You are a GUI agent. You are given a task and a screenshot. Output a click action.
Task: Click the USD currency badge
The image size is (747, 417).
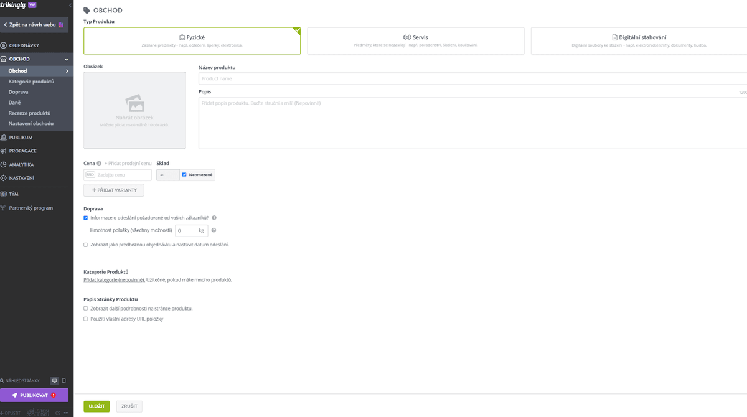pyautogui.click(x=90, y=175)
